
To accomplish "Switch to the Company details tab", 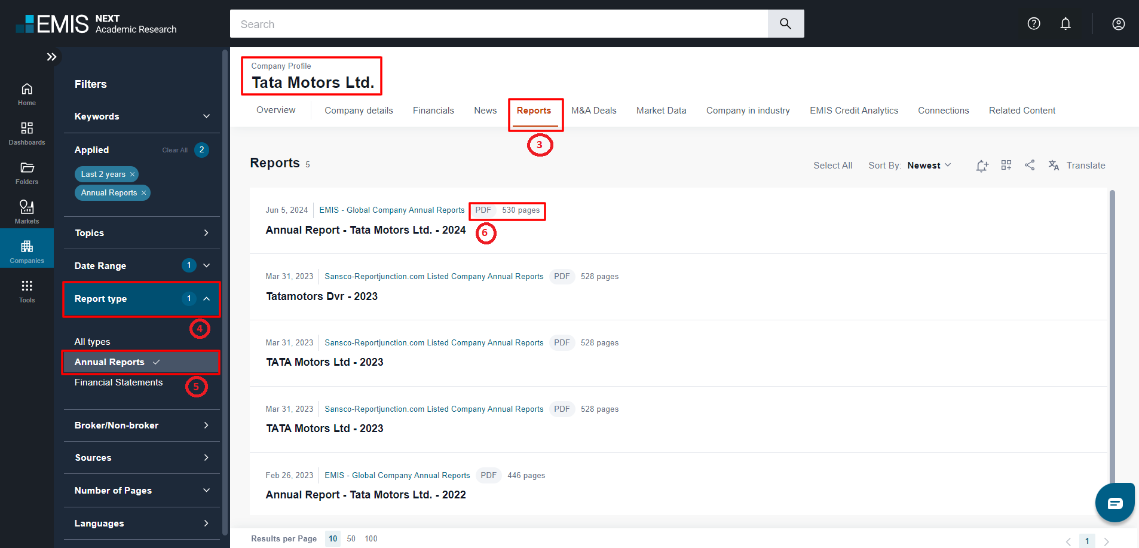I will (359, 111).
